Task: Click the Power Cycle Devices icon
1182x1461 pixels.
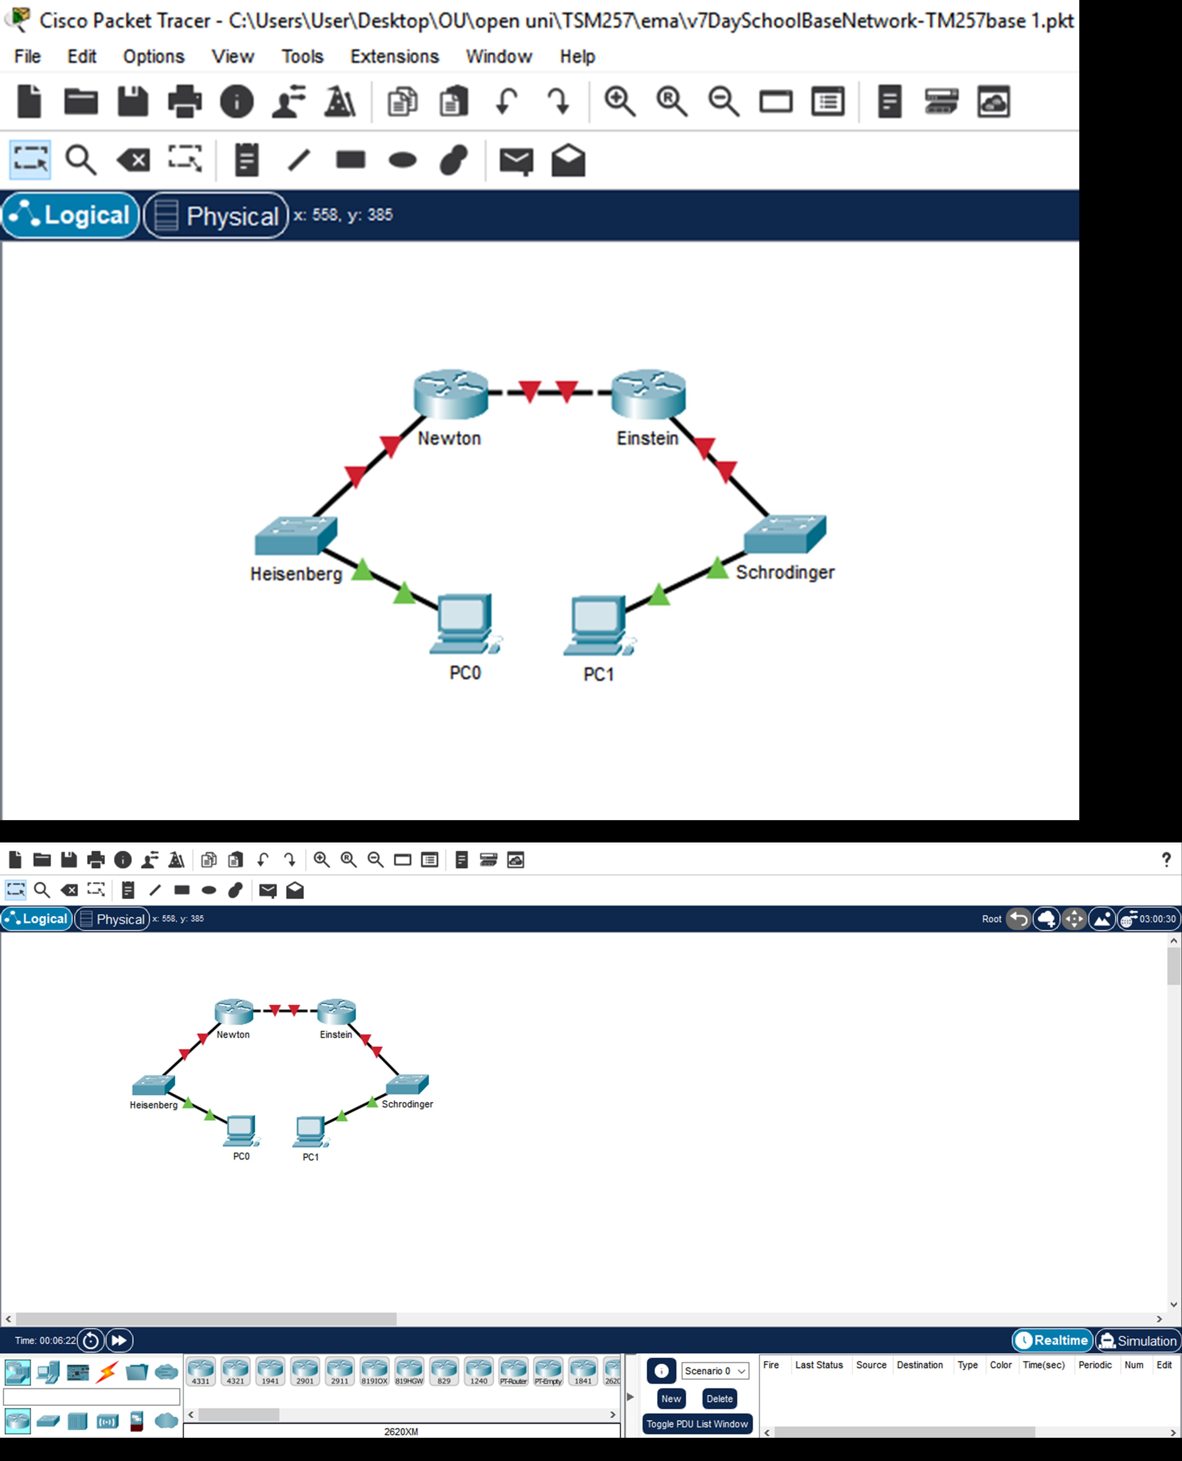Action: (x=91, y=1340)
